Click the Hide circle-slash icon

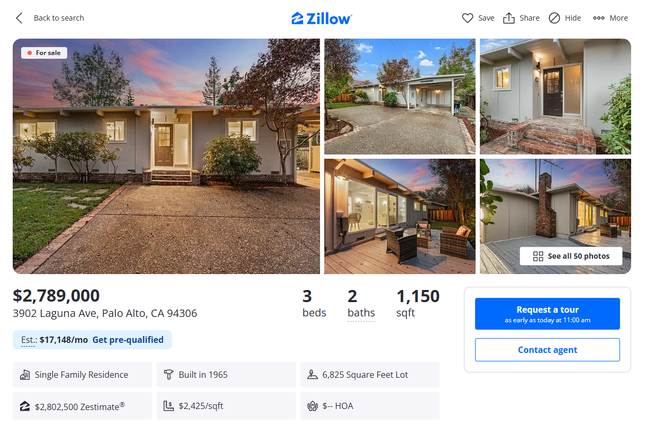click(x=554, y=18)
